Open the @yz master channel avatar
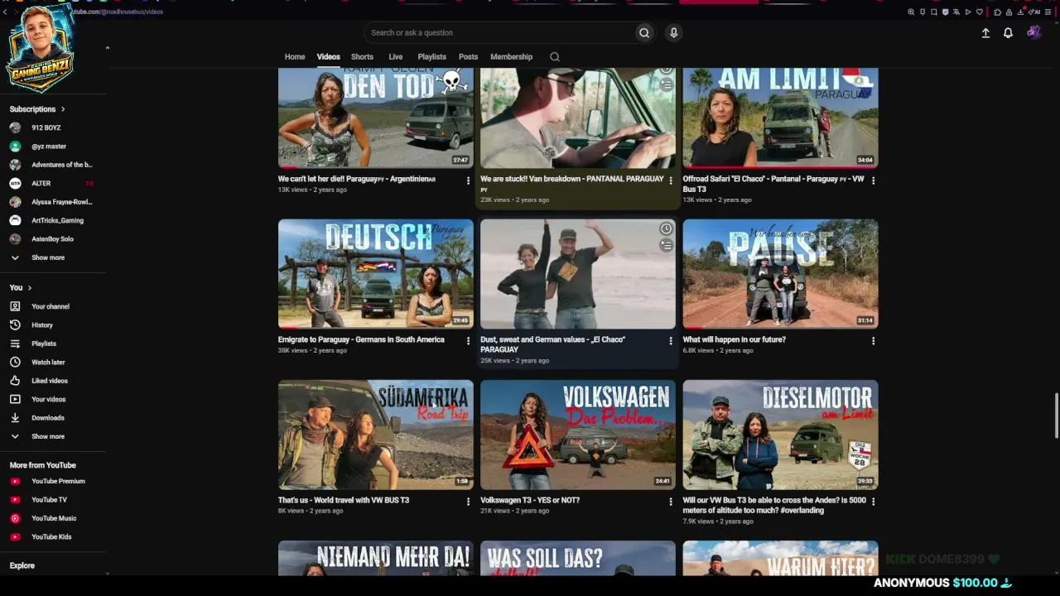 click(15, 147)
